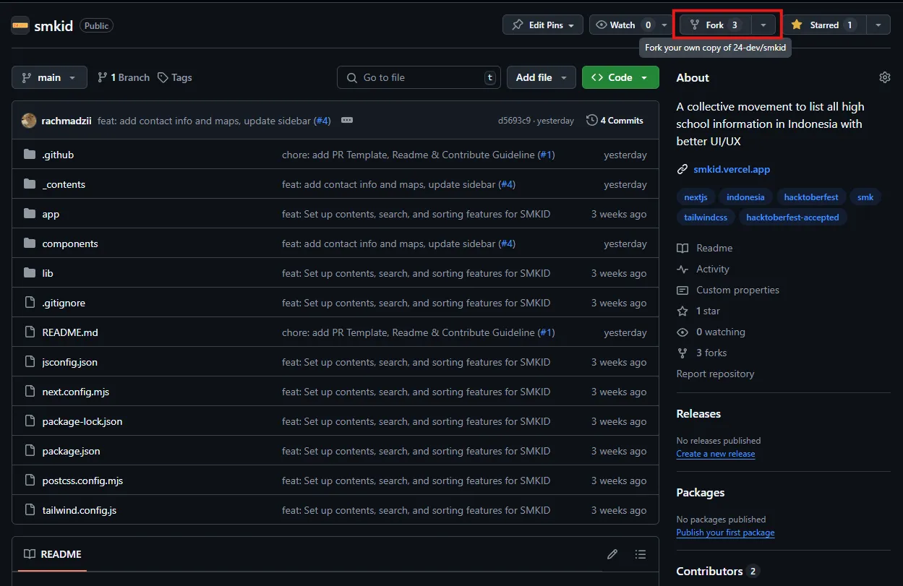903x586 pixels.
Task: Fork the repository with the Fork button
Action: [715, 25]
